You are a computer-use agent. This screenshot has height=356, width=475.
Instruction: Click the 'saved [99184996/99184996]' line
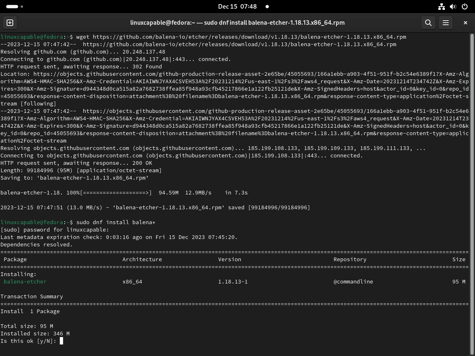click(155, 207)
